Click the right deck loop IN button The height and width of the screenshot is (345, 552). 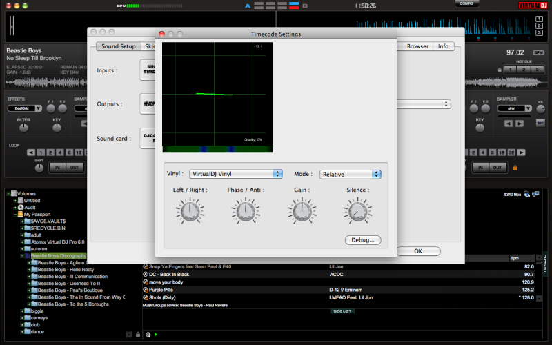pyautogui.click(x=480, y=168)
